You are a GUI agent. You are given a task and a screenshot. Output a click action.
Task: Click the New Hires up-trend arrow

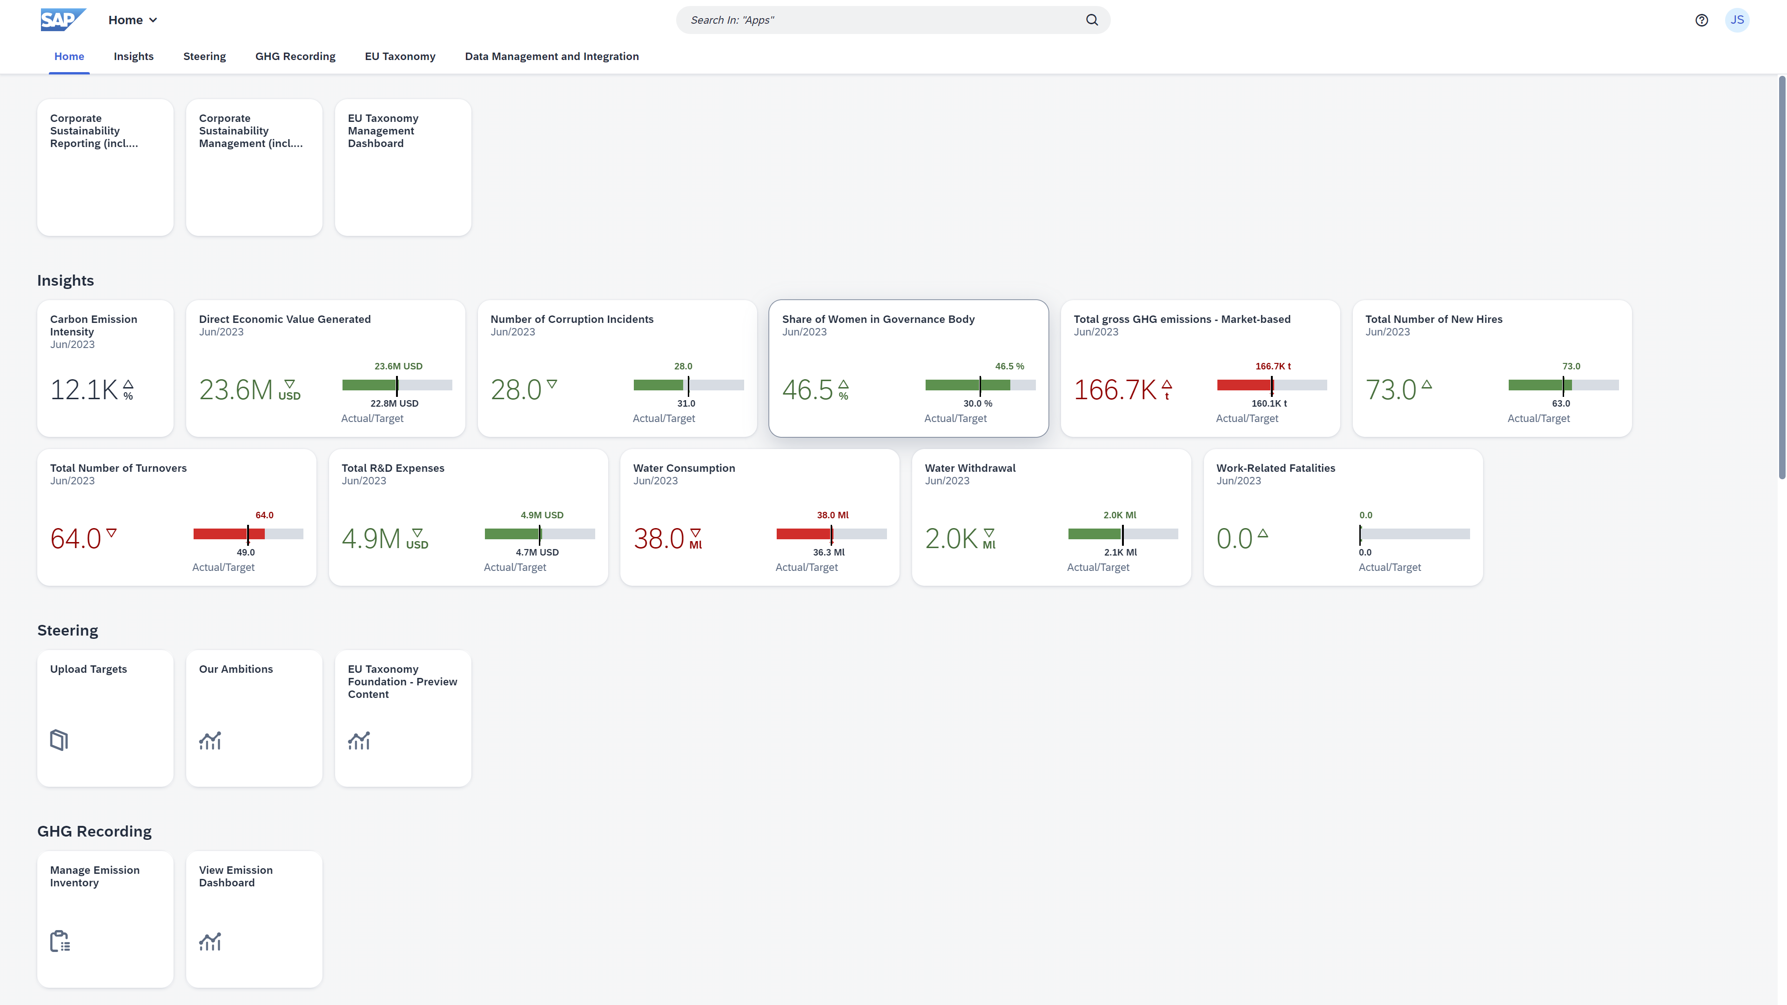pyautogui.click(x=1427, y=383)
